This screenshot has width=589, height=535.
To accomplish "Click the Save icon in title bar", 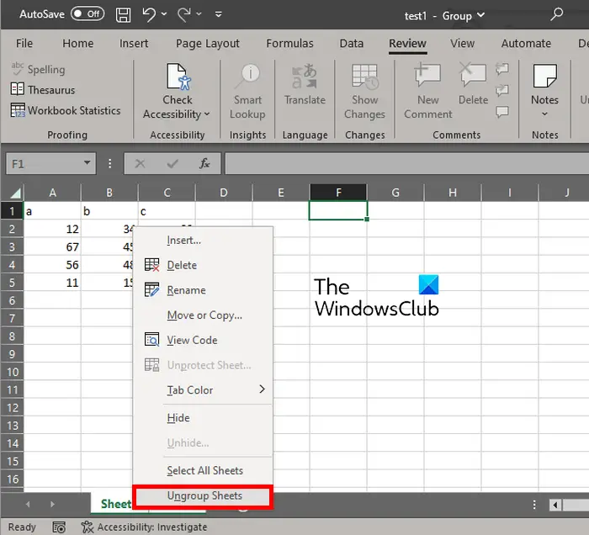I will point(123,15).
